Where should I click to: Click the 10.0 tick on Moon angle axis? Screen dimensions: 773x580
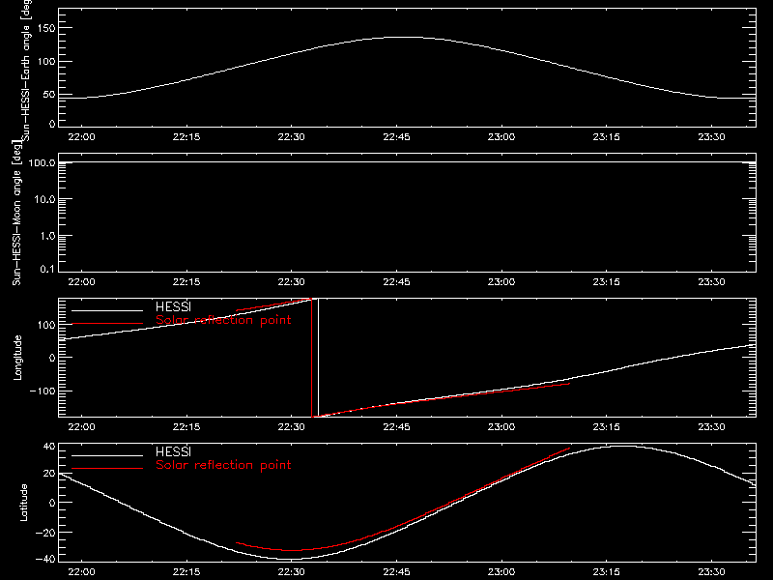coord(44,199)
